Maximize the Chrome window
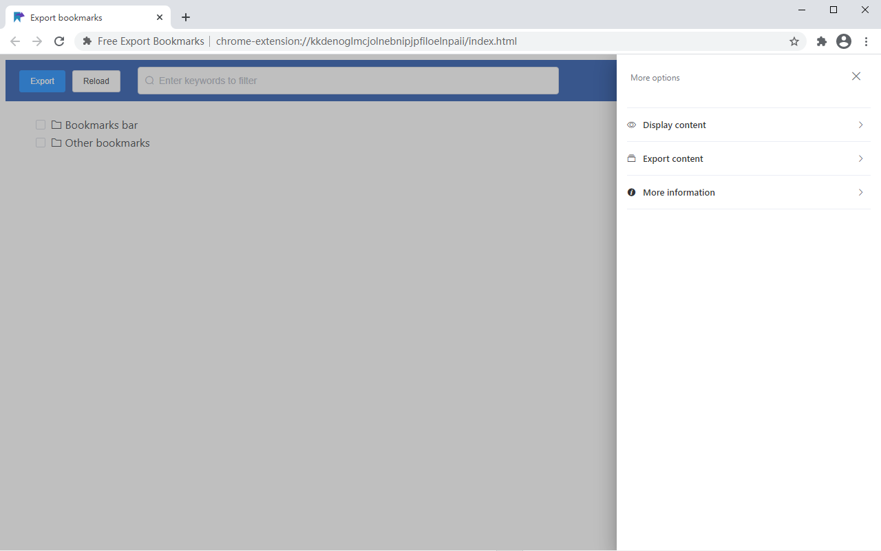 [834, 10]
